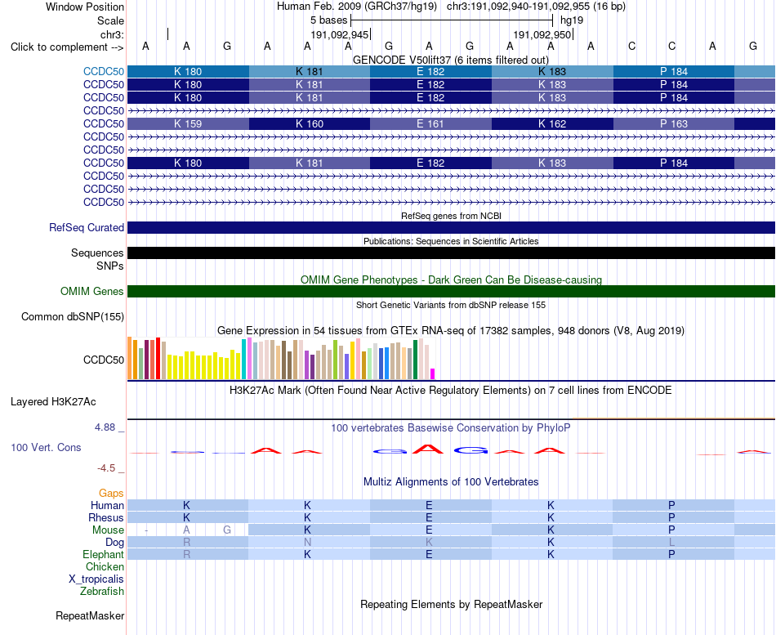Click the Mouse row 'G' base
Screen dimensions: 776x635
[x=226, y=530]
